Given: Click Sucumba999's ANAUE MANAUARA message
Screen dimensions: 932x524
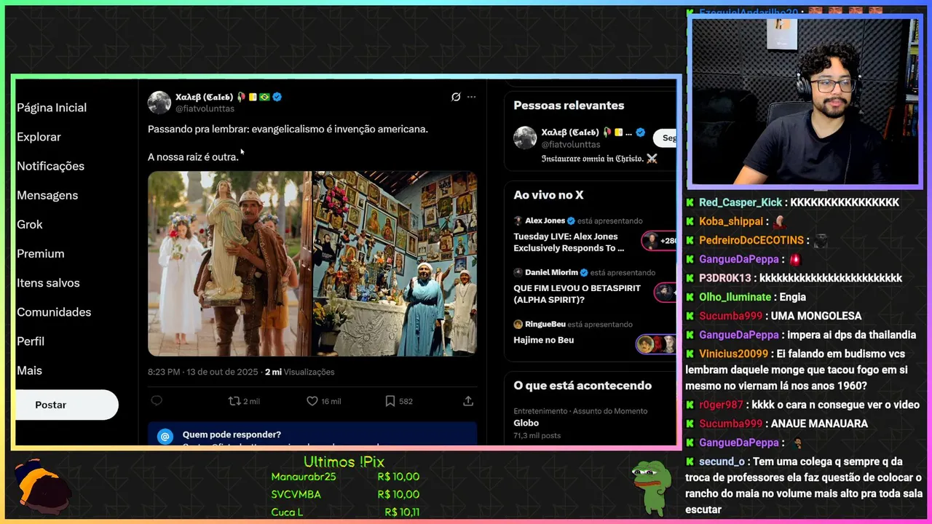Looking at the screenshot, I should click(x=819, y=424).
